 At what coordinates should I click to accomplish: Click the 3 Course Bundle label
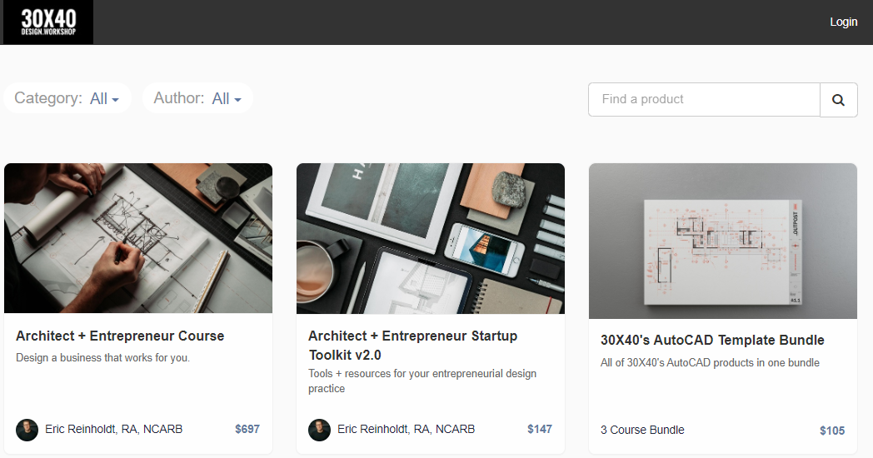pos(642,431)
